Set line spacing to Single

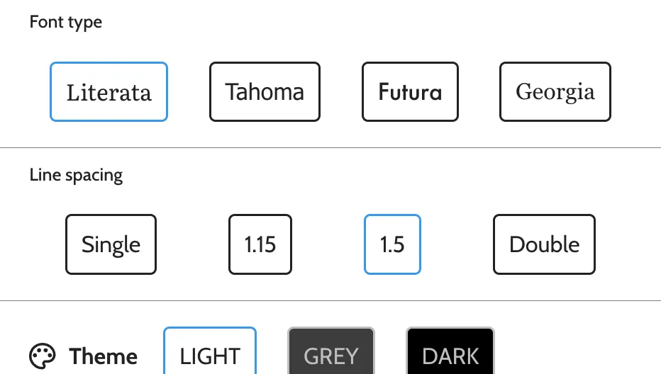coord(111,244)
